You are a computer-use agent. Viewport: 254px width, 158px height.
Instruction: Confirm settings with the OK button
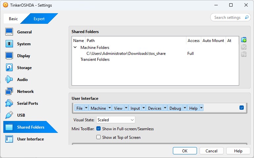(x=185, y=151)
